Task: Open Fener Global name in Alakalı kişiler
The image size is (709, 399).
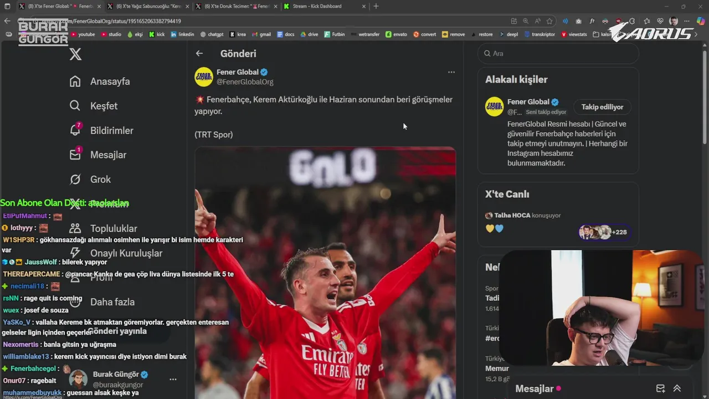Action: coord(528,102)
